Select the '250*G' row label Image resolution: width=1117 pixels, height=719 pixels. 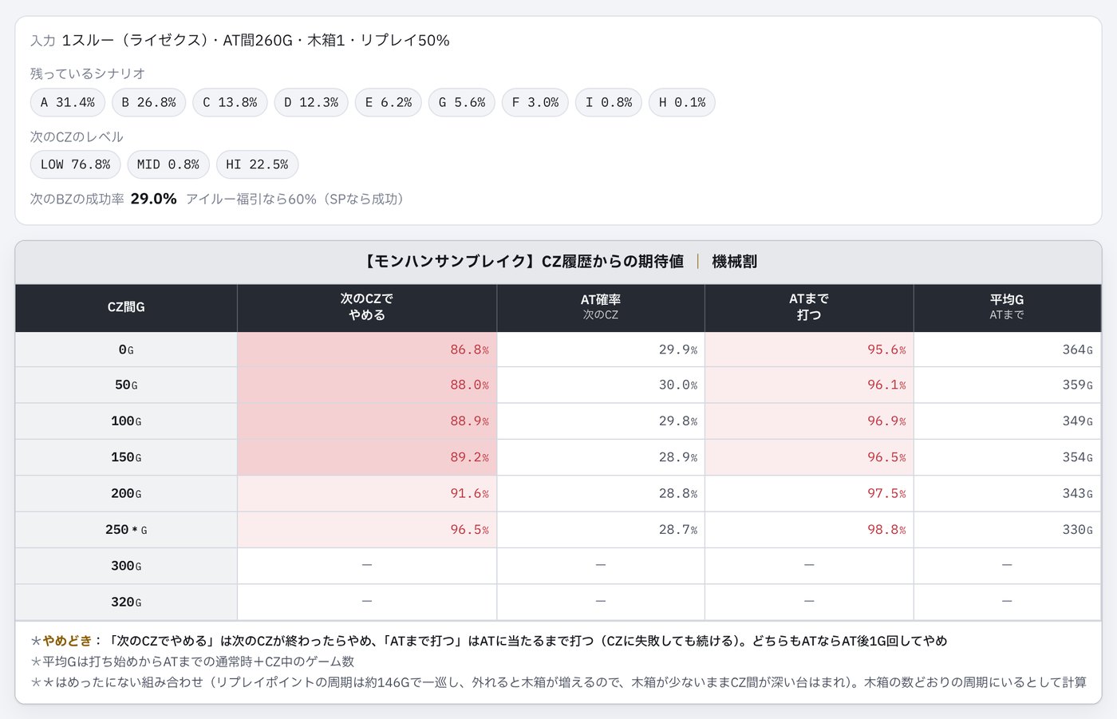126,530
